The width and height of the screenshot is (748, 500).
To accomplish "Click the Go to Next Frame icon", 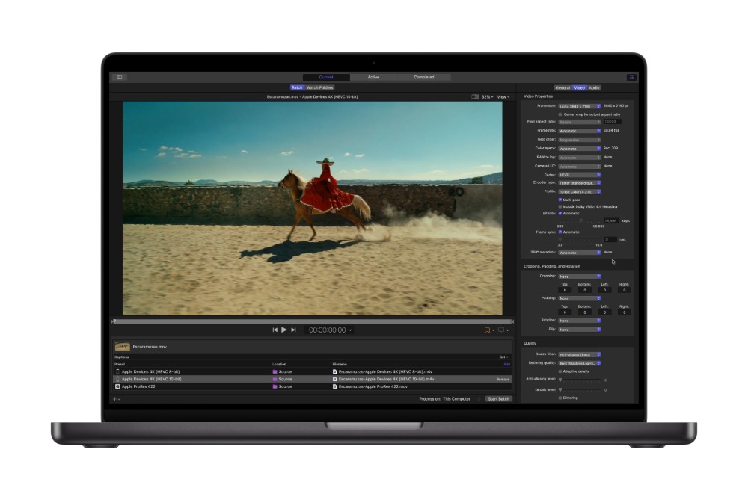I will pos(293,330).
